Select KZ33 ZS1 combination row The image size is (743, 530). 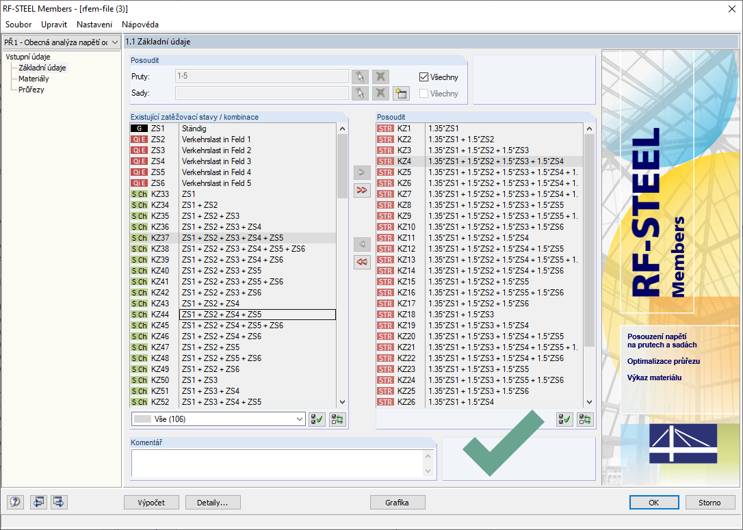[x=233, y=194]
